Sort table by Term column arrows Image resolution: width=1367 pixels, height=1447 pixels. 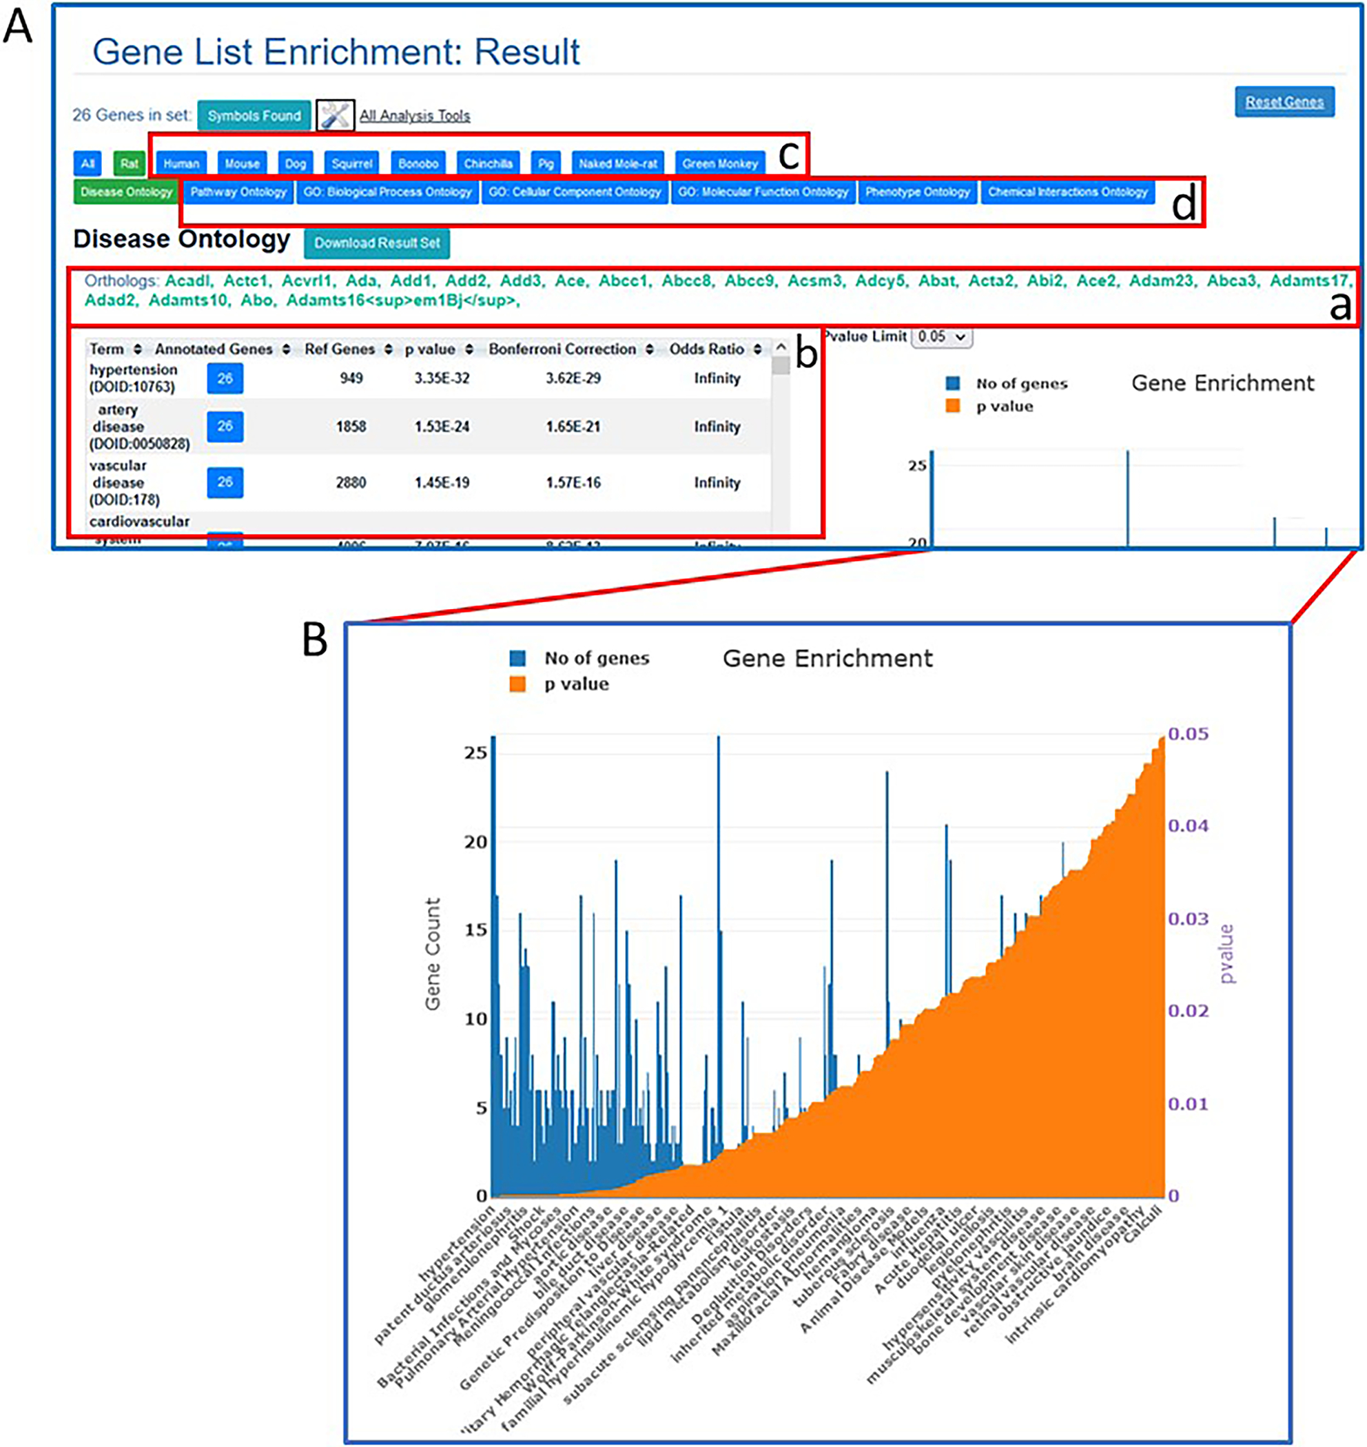pyautogui.click(x=138, y=349)
